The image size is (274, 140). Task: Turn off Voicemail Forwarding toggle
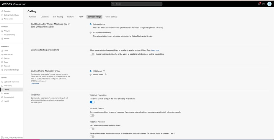[x=92, y=102]
